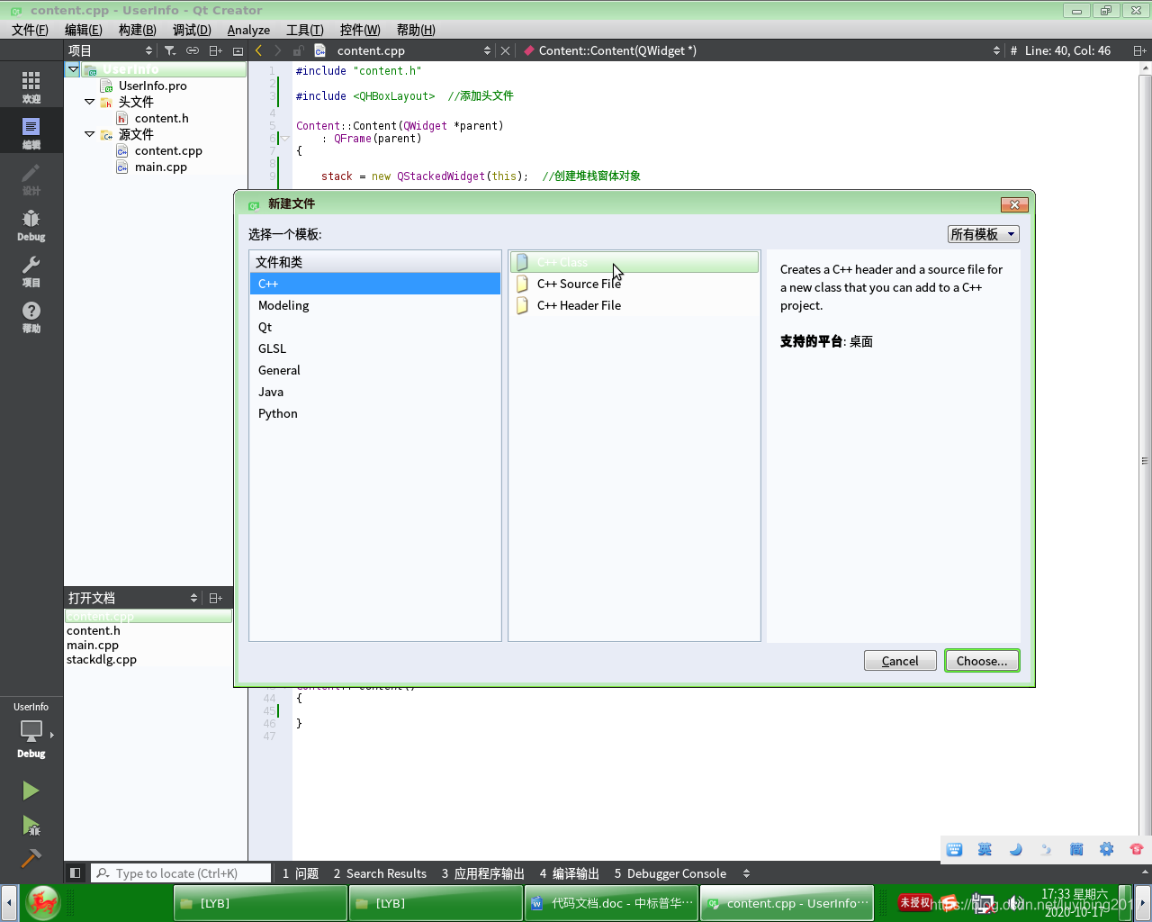Collapse the 源文件 folder
The image size is (1152, 922).
point(90,134)
